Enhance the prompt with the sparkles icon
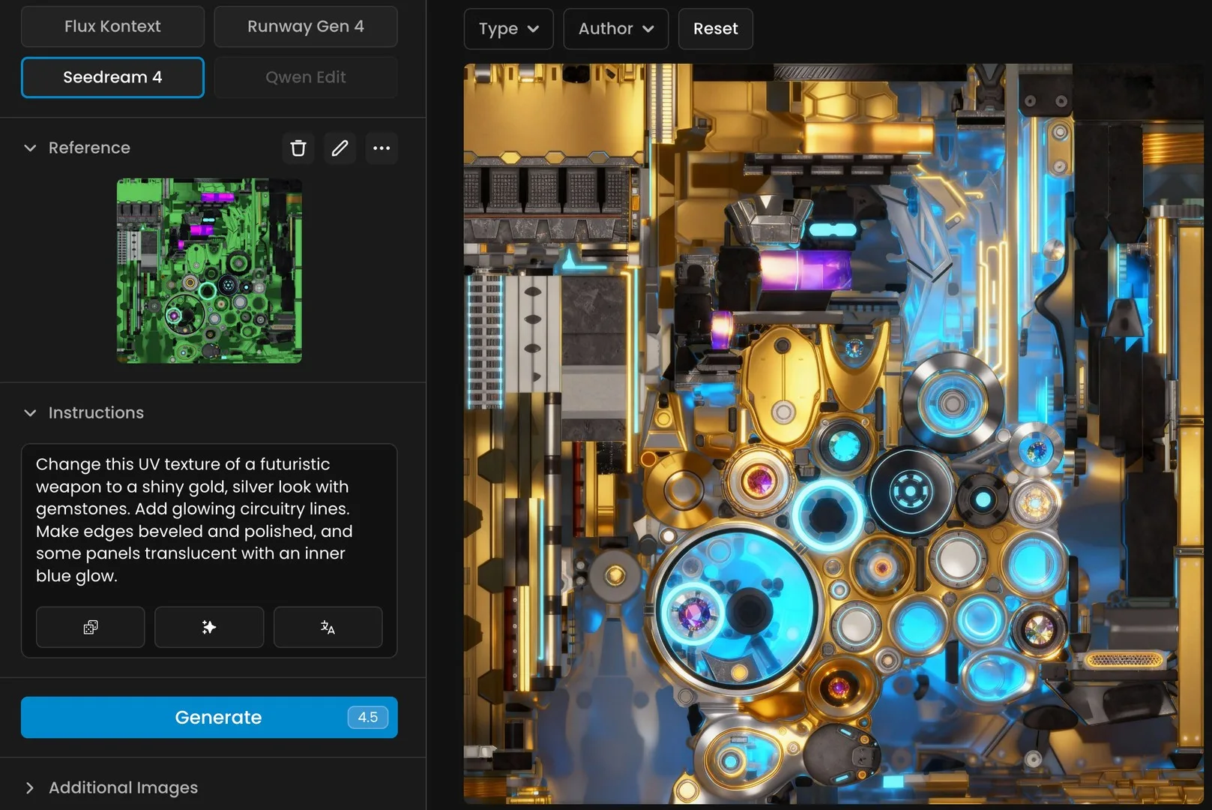1212x810 pixels. pyautogui.click(x=209, y=627)
